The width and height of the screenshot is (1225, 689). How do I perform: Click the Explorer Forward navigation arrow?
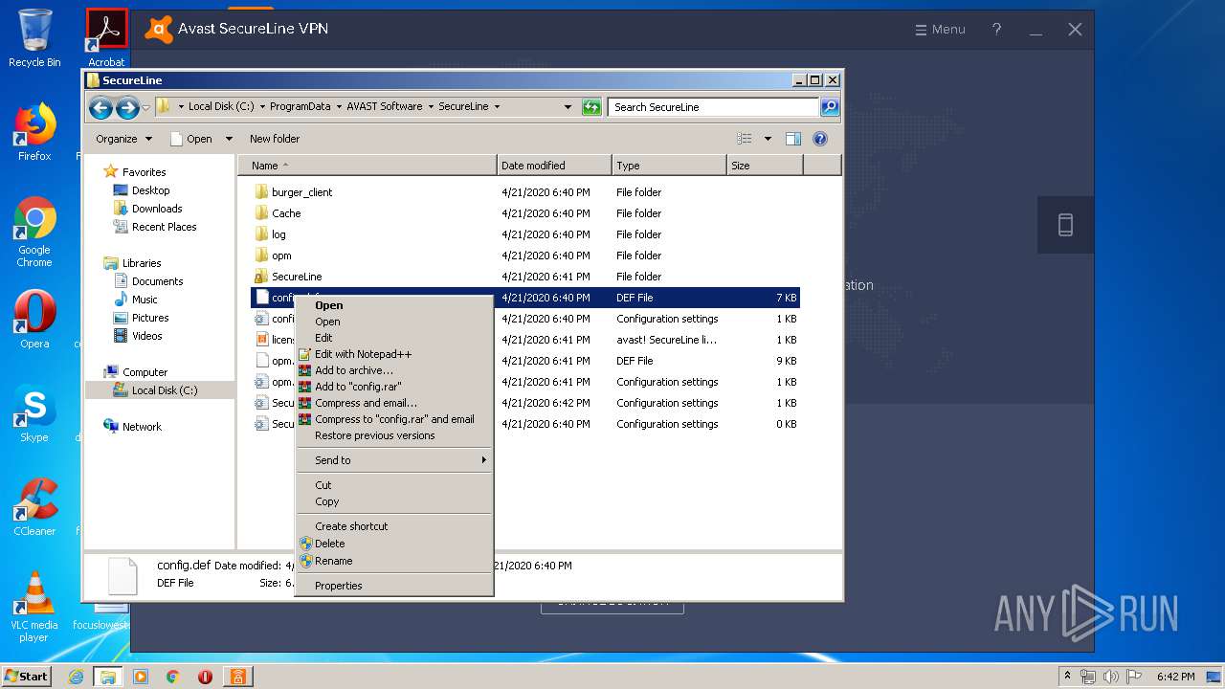point(127,107)
